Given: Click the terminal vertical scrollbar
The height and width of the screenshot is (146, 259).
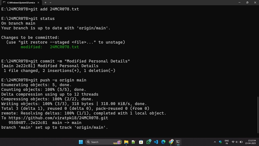Looking at the screenshot, I should [x=258, y=115].
